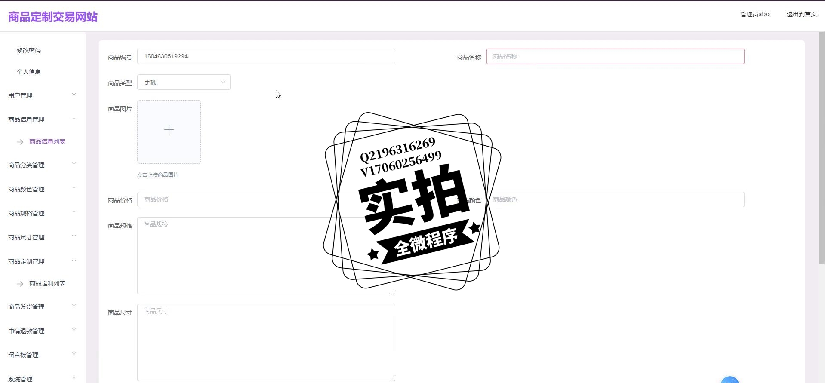Click 退出到首页 link

click(x=801, y=14)
